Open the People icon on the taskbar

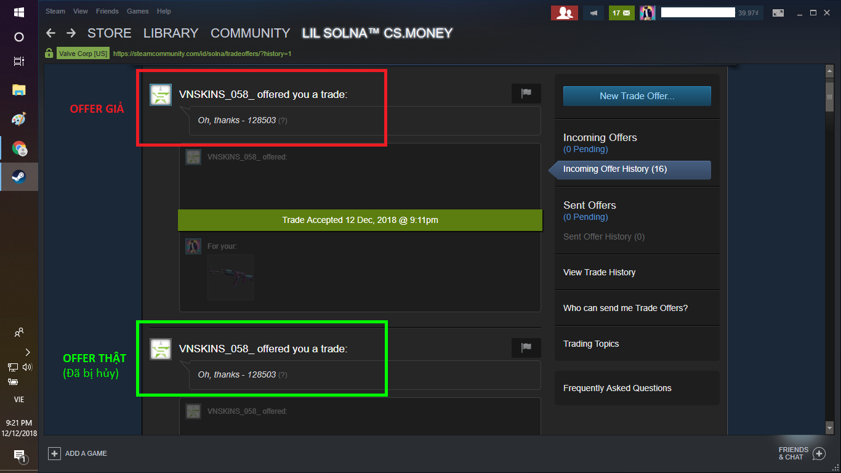(19, 333)
